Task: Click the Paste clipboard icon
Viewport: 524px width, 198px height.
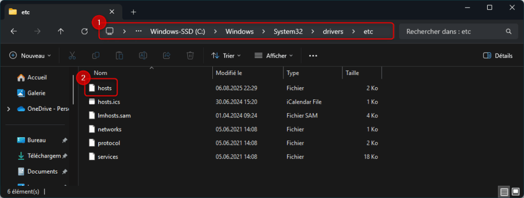Action: point(119,56)
